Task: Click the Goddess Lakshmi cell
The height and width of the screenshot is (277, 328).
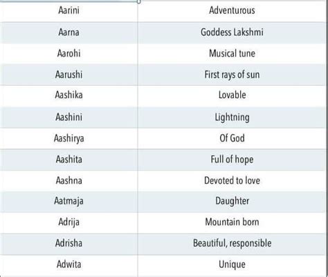Action: click(x=232, y=32)
